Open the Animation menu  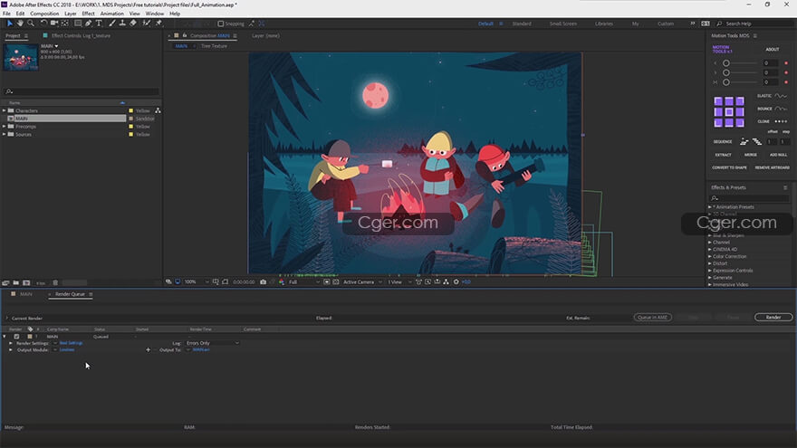(x=111, y=14)
